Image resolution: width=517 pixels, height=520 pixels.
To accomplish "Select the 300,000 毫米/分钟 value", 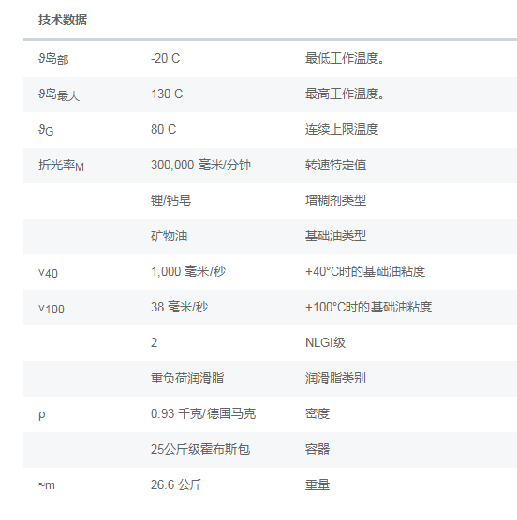I will [x=200, y=165].
